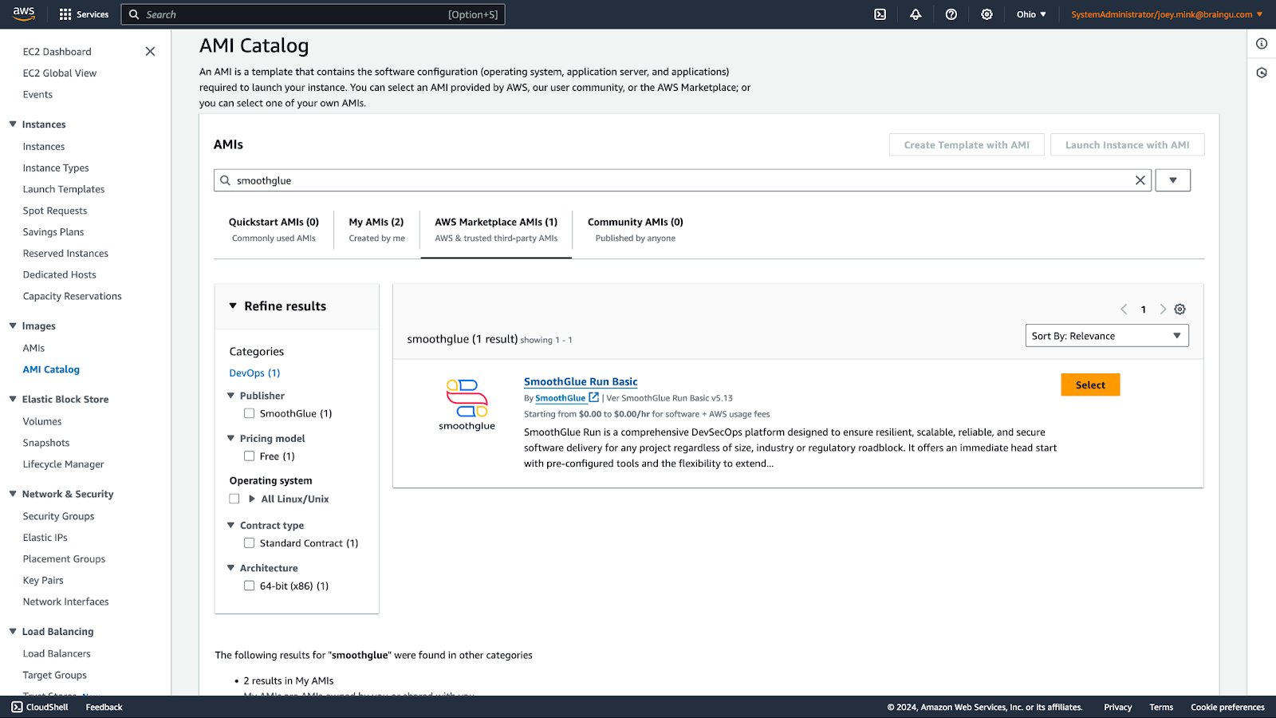This screenshot has width=1276, height=718.
Task: Collapse the Refine results section
Action: coord(233,306)
